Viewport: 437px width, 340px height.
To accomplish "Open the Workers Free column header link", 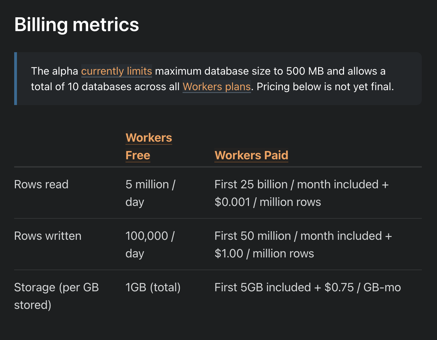I will (149, 147).
